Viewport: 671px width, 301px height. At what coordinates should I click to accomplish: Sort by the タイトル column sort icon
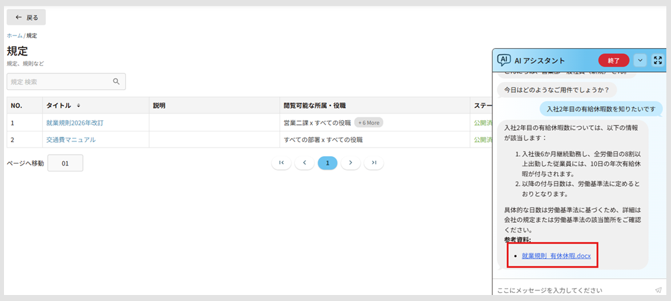point(79,105)
